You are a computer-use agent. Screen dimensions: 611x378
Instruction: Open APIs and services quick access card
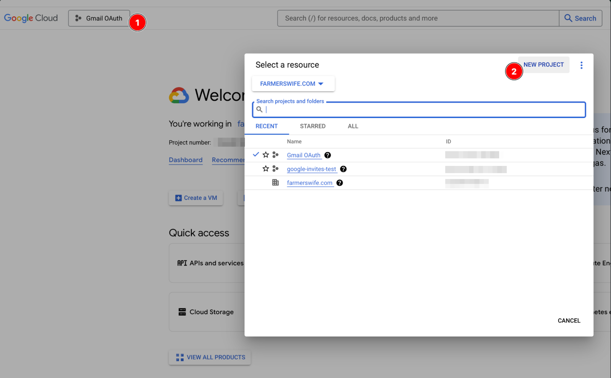coord(207,263)
